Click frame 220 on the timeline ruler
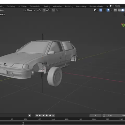The width and height of the screenshot is (125, 125). (x=108, y=119)
